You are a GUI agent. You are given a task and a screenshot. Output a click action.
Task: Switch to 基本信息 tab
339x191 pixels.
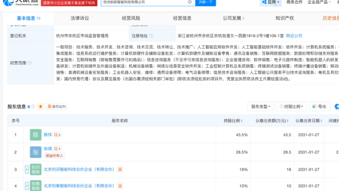28,18
